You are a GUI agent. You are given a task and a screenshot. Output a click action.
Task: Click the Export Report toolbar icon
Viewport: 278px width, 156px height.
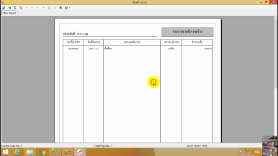(4, 8)
